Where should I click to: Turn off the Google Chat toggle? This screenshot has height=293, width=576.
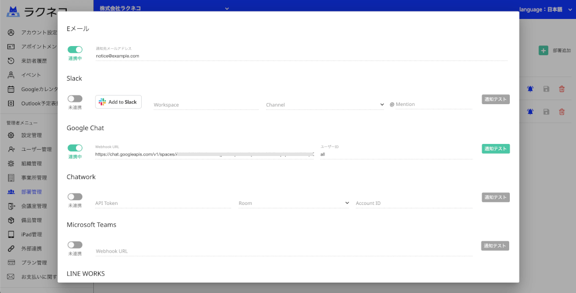pyautogui.click(x=75, y=148)
